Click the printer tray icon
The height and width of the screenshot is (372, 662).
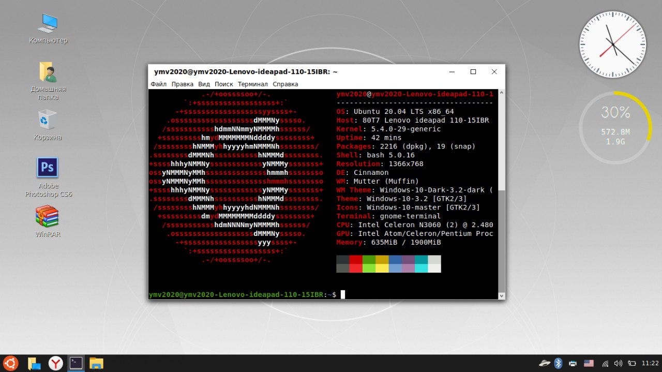coord(573,363)
